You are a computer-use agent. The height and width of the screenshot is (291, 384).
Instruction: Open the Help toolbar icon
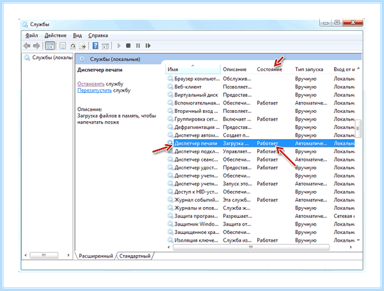click(x=95, y=46)
